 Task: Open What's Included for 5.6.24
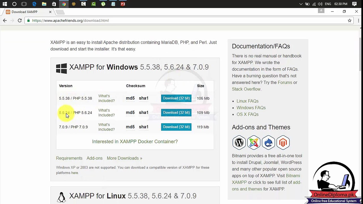pyautogui.click(x=106, y=113)
